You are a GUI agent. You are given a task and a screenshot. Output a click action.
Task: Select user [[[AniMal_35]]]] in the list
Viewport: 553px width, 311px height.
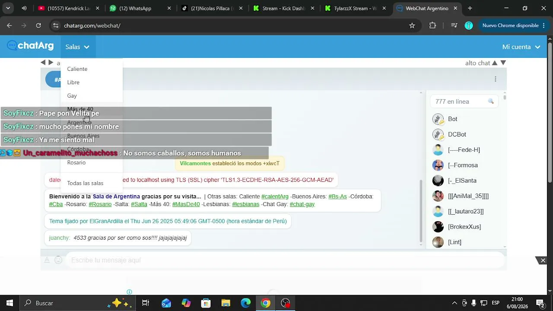[468, 196]
